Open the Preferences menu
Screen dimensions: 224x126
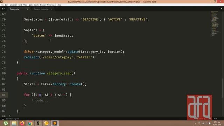click(x=51, y=5)
